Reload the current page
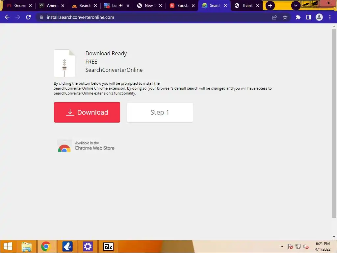The width and height of the screenshot is (337, 253). 28,17
